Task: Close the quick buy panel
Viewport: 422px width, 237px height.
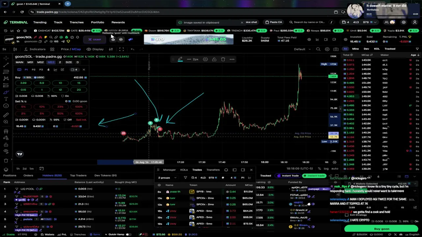Action: coord(84,69)
